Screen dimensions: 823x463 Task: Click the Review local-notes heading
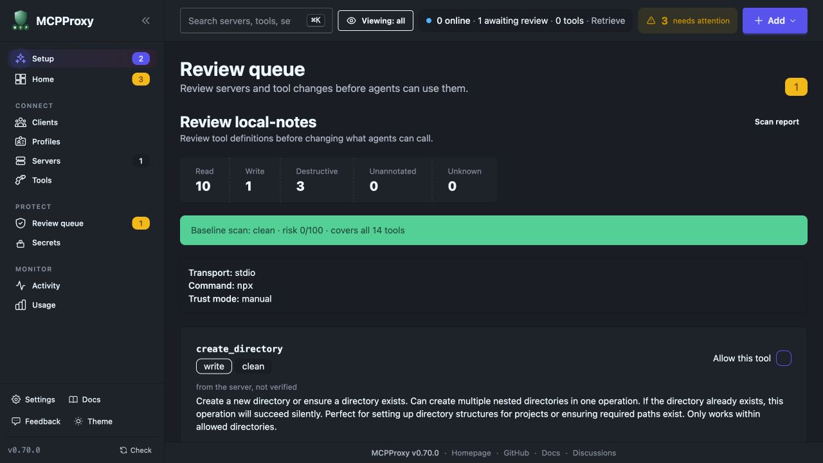[x=248, y=122]
